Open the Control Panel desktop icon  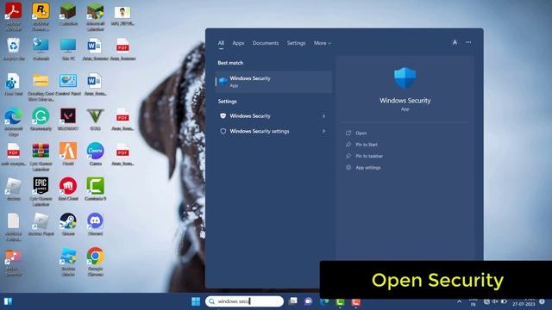click(x=68, y=84)
